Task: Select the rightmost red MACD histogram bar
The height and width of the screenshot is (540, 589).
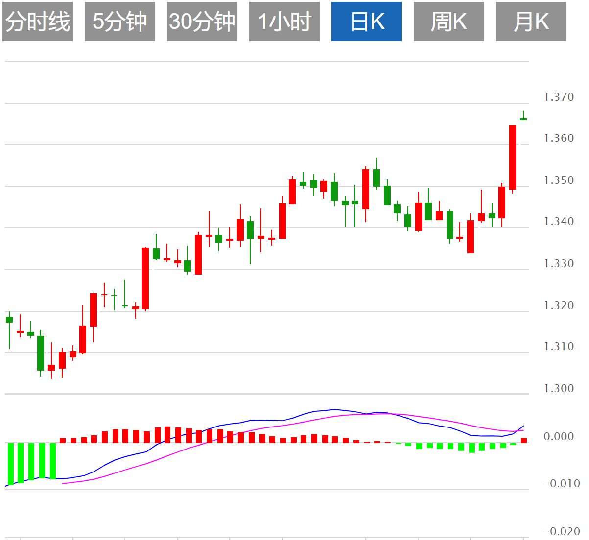Action: (x=524, y=440)
